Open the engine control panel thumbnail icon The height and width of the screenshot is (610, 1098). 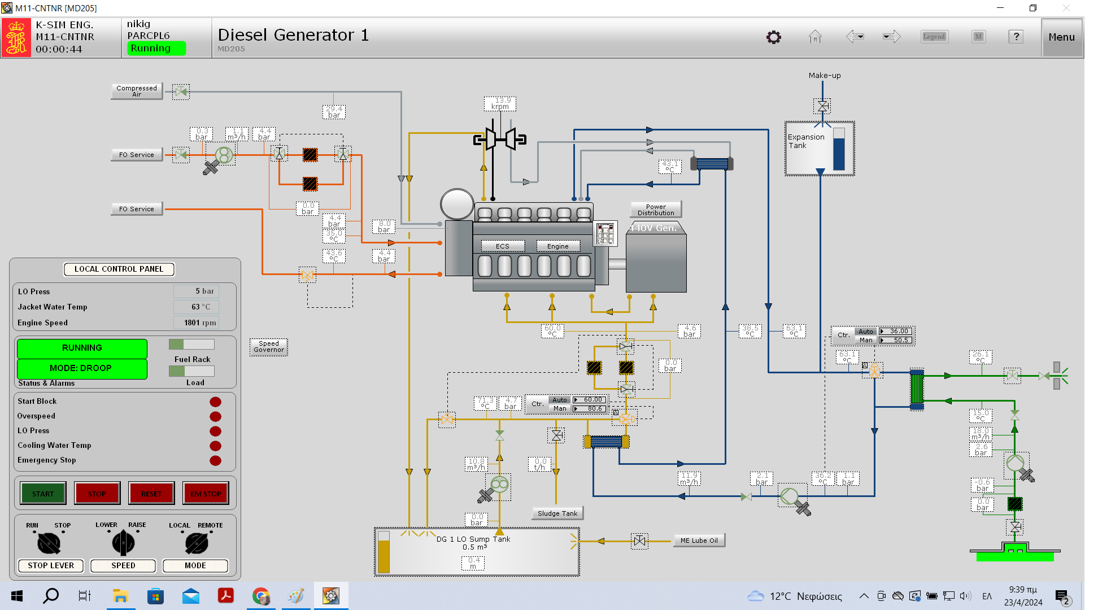click(x=605, y=233)
